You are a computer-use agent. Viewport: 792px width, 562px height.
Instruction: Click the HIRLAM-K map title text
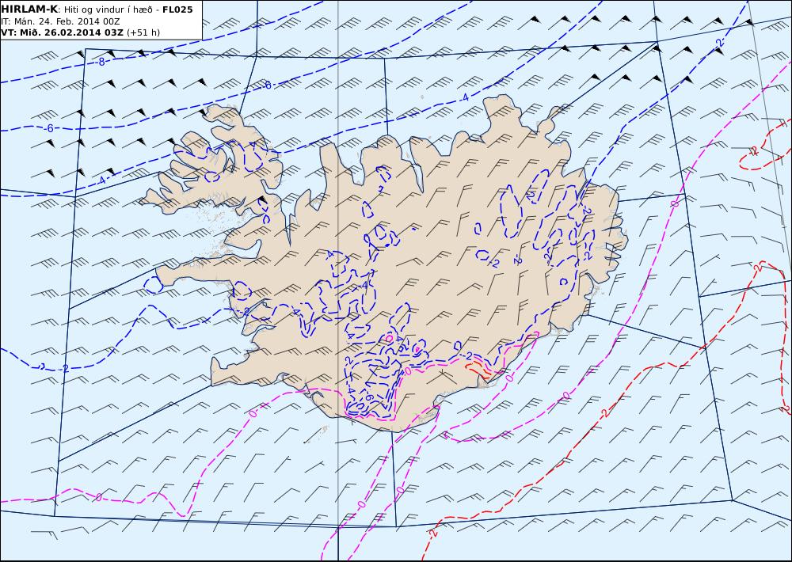(30, 9)
